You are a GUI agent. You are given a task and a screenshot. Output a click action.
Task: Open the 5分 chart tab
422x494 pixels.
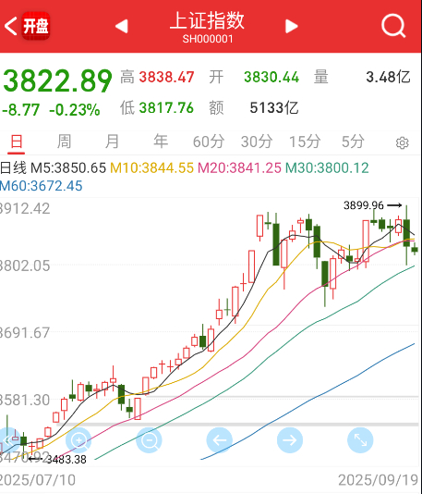[x=353, y=142]
